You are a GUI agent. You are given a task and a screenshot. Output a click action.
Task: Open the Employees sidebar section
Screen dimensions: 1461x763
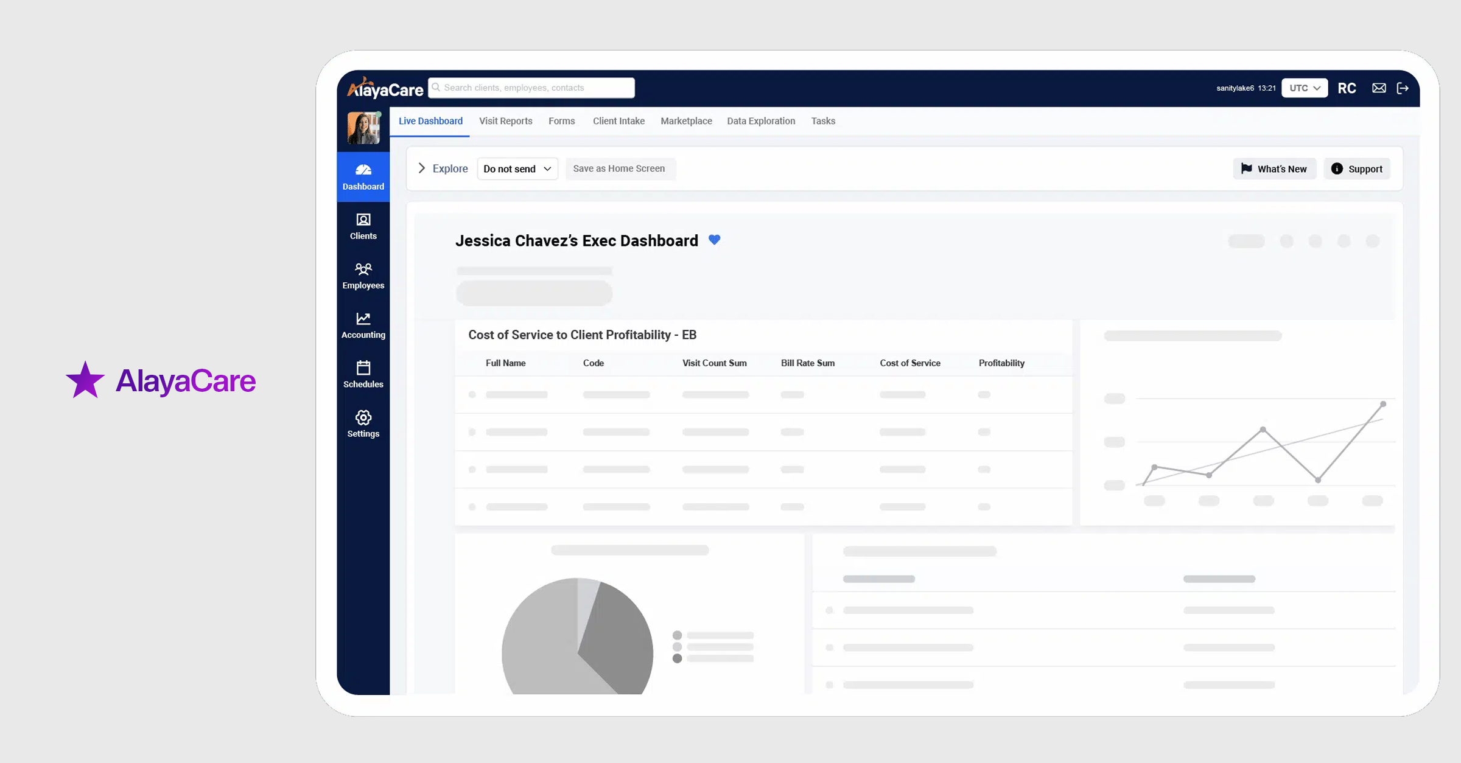[363, 276]
